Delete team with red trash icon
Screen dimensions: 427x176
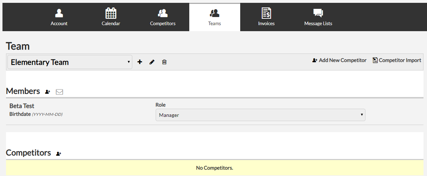[x=164, y=62]
